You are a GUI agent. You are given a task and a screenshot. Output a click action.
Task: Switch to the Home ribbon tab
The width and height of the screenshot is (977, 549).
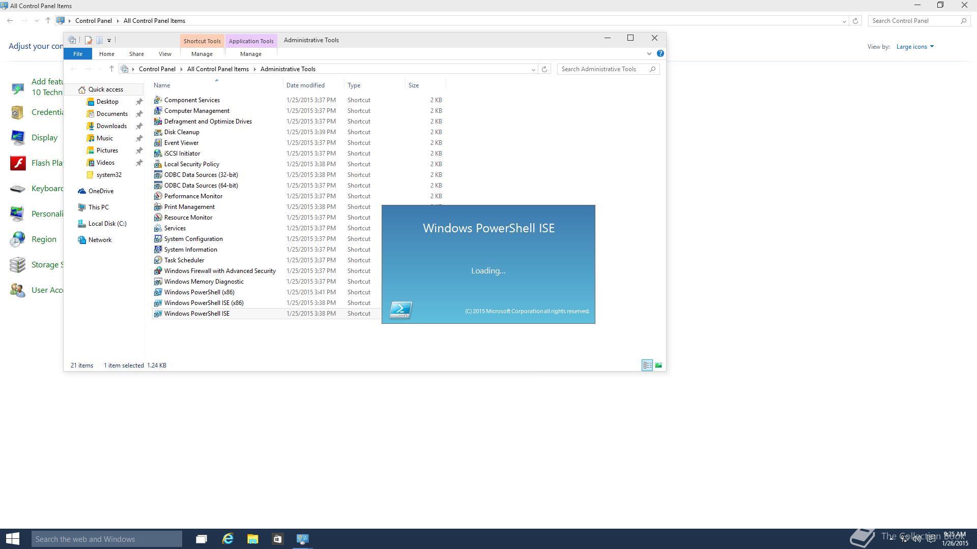tap(106, 54)
